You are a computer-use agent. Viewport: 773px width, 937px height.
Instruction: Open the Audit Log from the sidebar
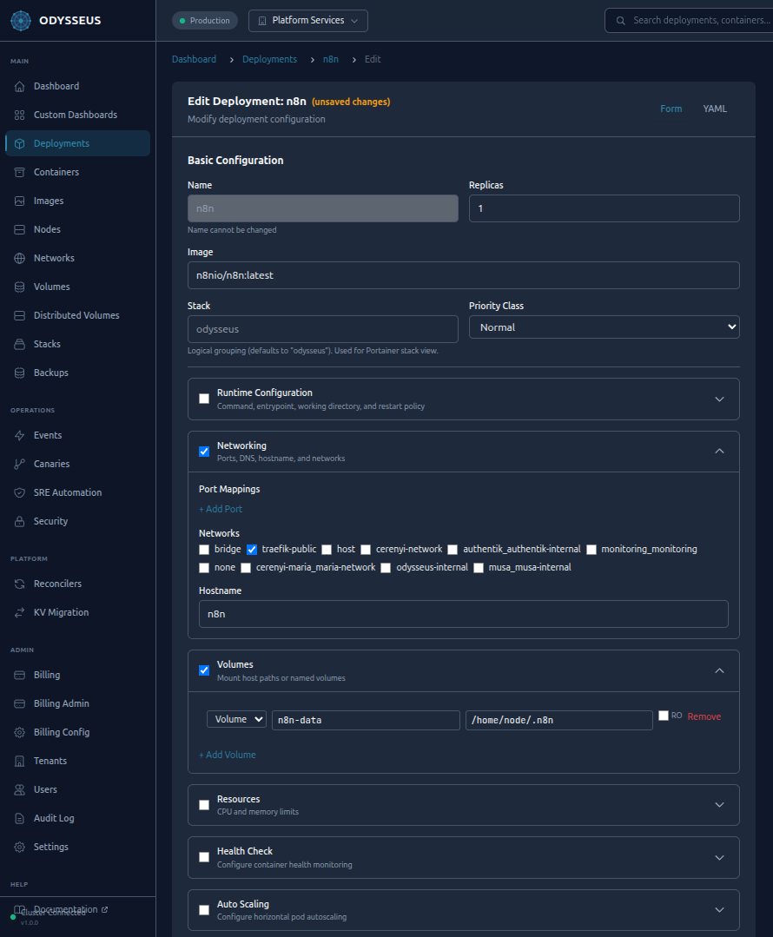tap(55, 817)
